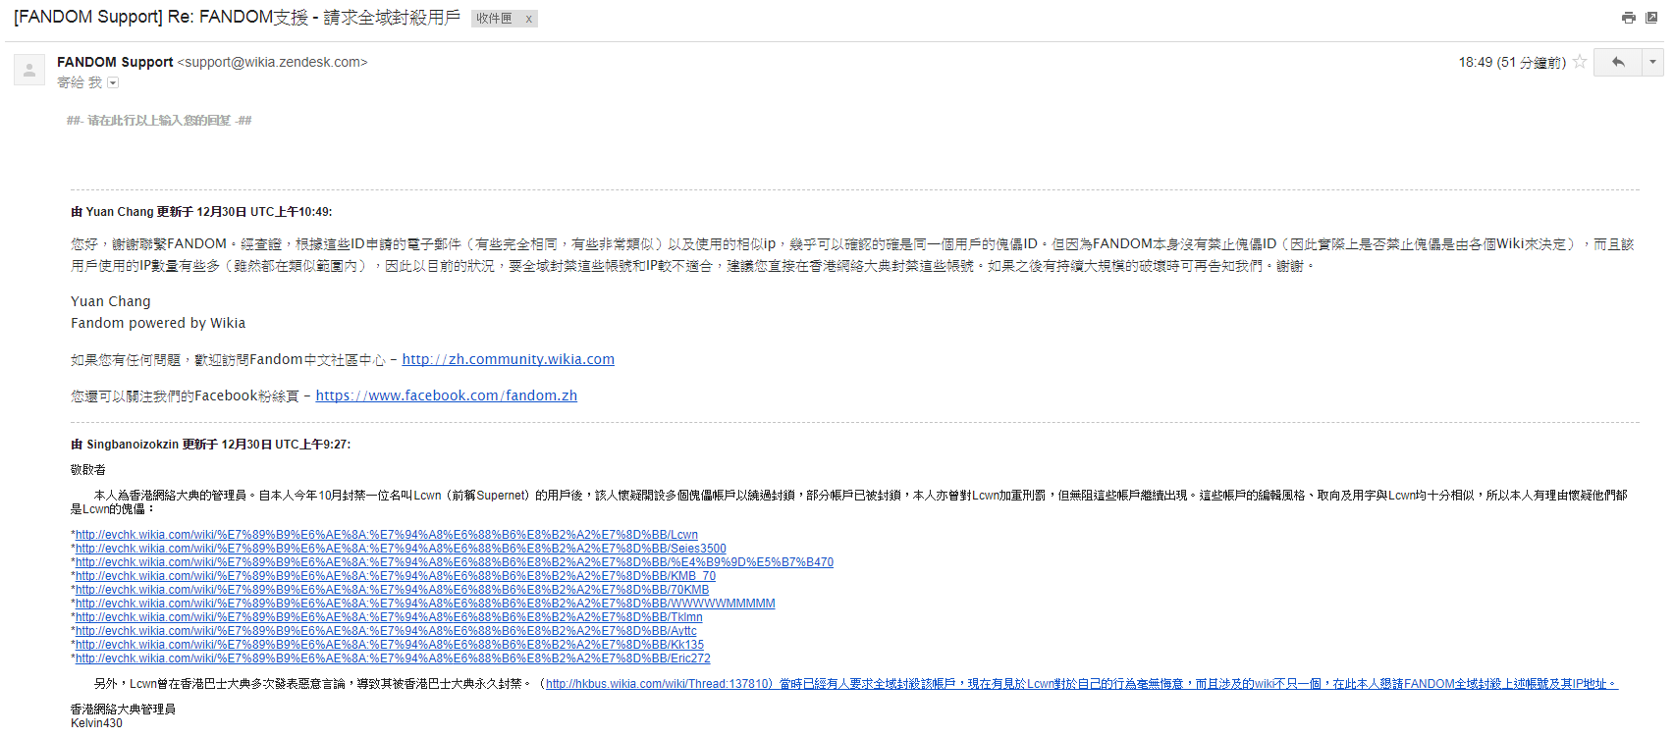This screenshot has height=737, width=1674.
Task: Open the wiki link ending in Tklmn
Action: [x=389, y=617]
